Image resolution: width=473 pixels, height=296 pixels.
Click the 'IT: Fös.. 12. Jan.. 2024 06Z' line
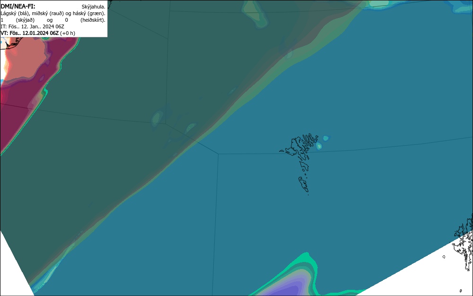tap(32, 26)
